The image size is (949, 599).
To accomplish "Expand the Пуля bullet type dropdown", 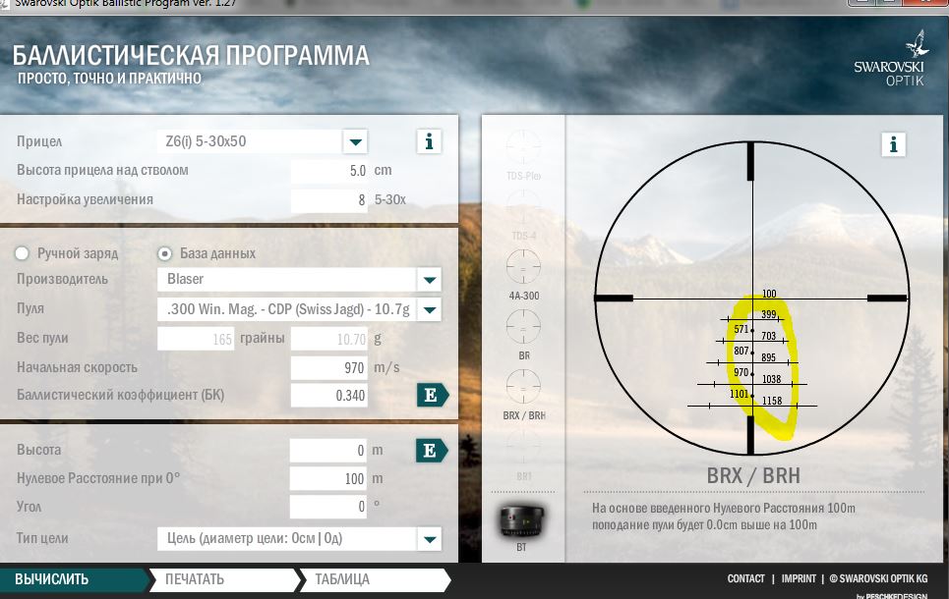I will click(x=429, y=310).
